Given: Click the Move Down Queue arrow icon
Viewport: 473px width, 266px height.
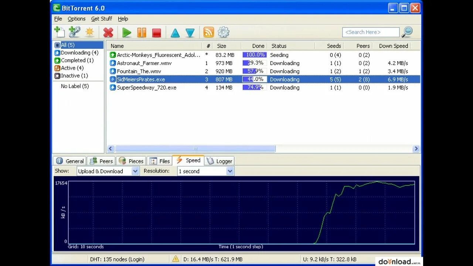Looking at the screenshot, I should 190,33.
